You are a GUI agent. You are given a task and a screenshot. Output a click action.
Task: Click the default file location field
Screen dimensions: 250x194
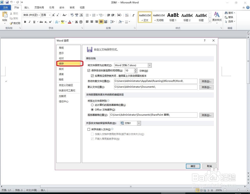tap(155, 87)
